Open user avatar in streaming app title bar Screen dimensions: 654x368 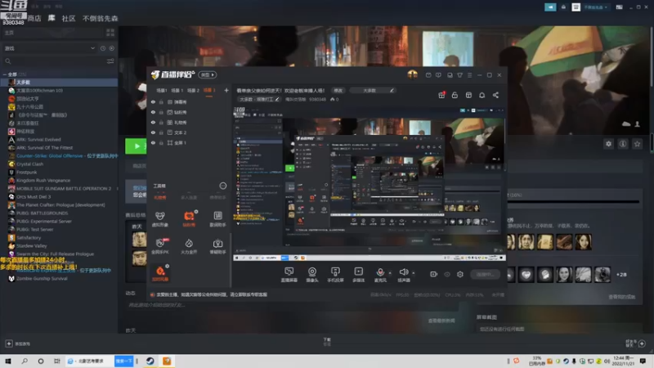pyautogui.click(x=412, y=74)
